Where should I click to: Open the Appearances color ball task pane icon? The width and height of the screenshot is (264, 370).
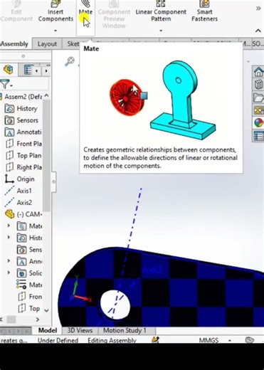258,123
